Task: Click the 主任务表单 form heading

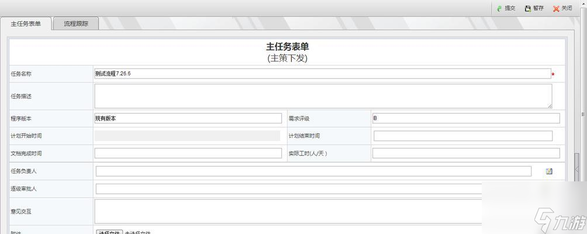Action: pos(288,47)
